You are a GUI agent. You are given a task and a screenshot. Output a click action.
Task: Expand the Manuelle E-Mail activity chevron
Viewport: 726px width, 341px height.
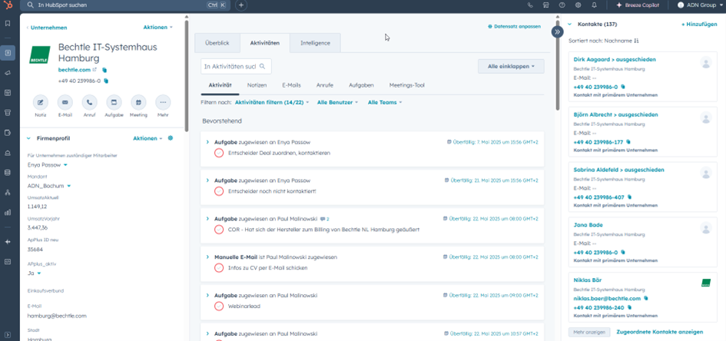click(x=207, y=257)
